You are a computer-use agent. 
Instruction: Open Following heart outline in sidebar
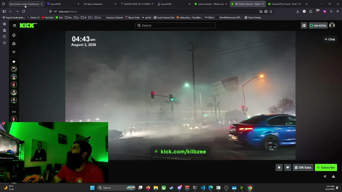14,52
